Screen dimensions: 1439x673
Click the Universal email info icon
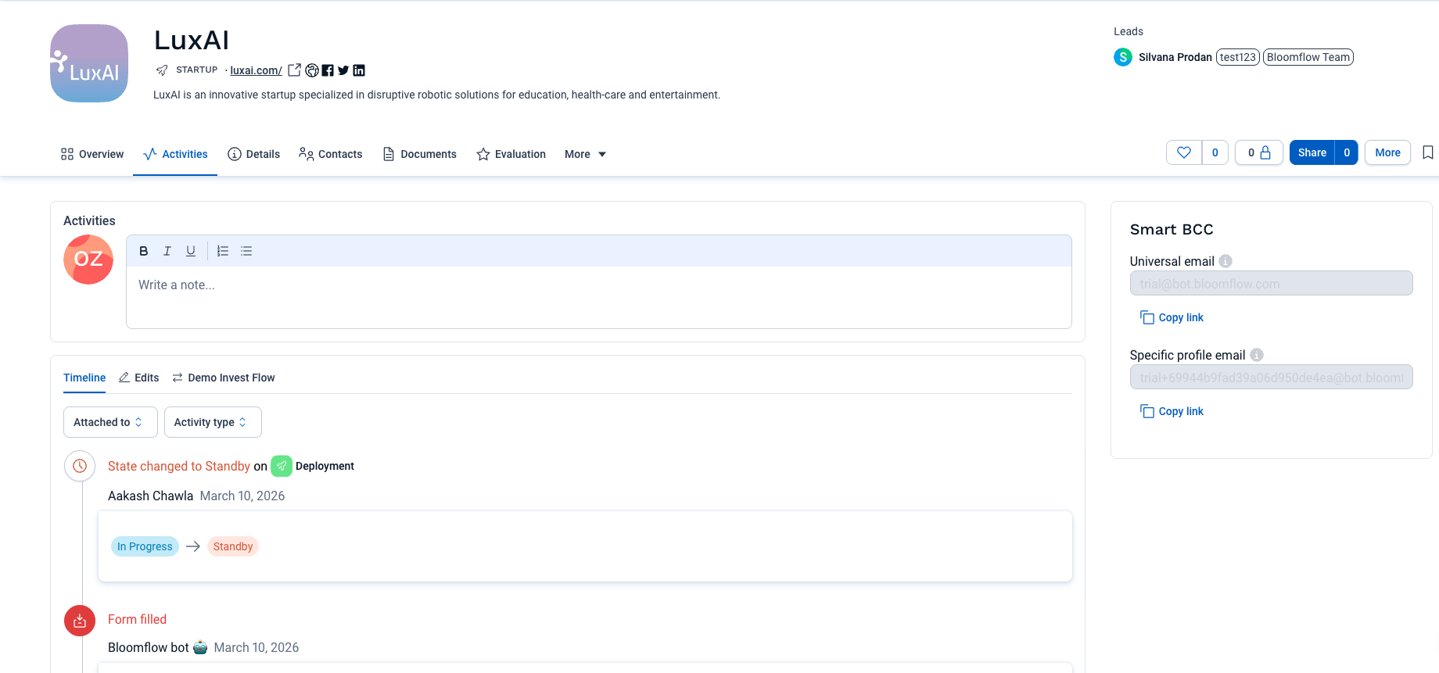tap(1225, 261)
